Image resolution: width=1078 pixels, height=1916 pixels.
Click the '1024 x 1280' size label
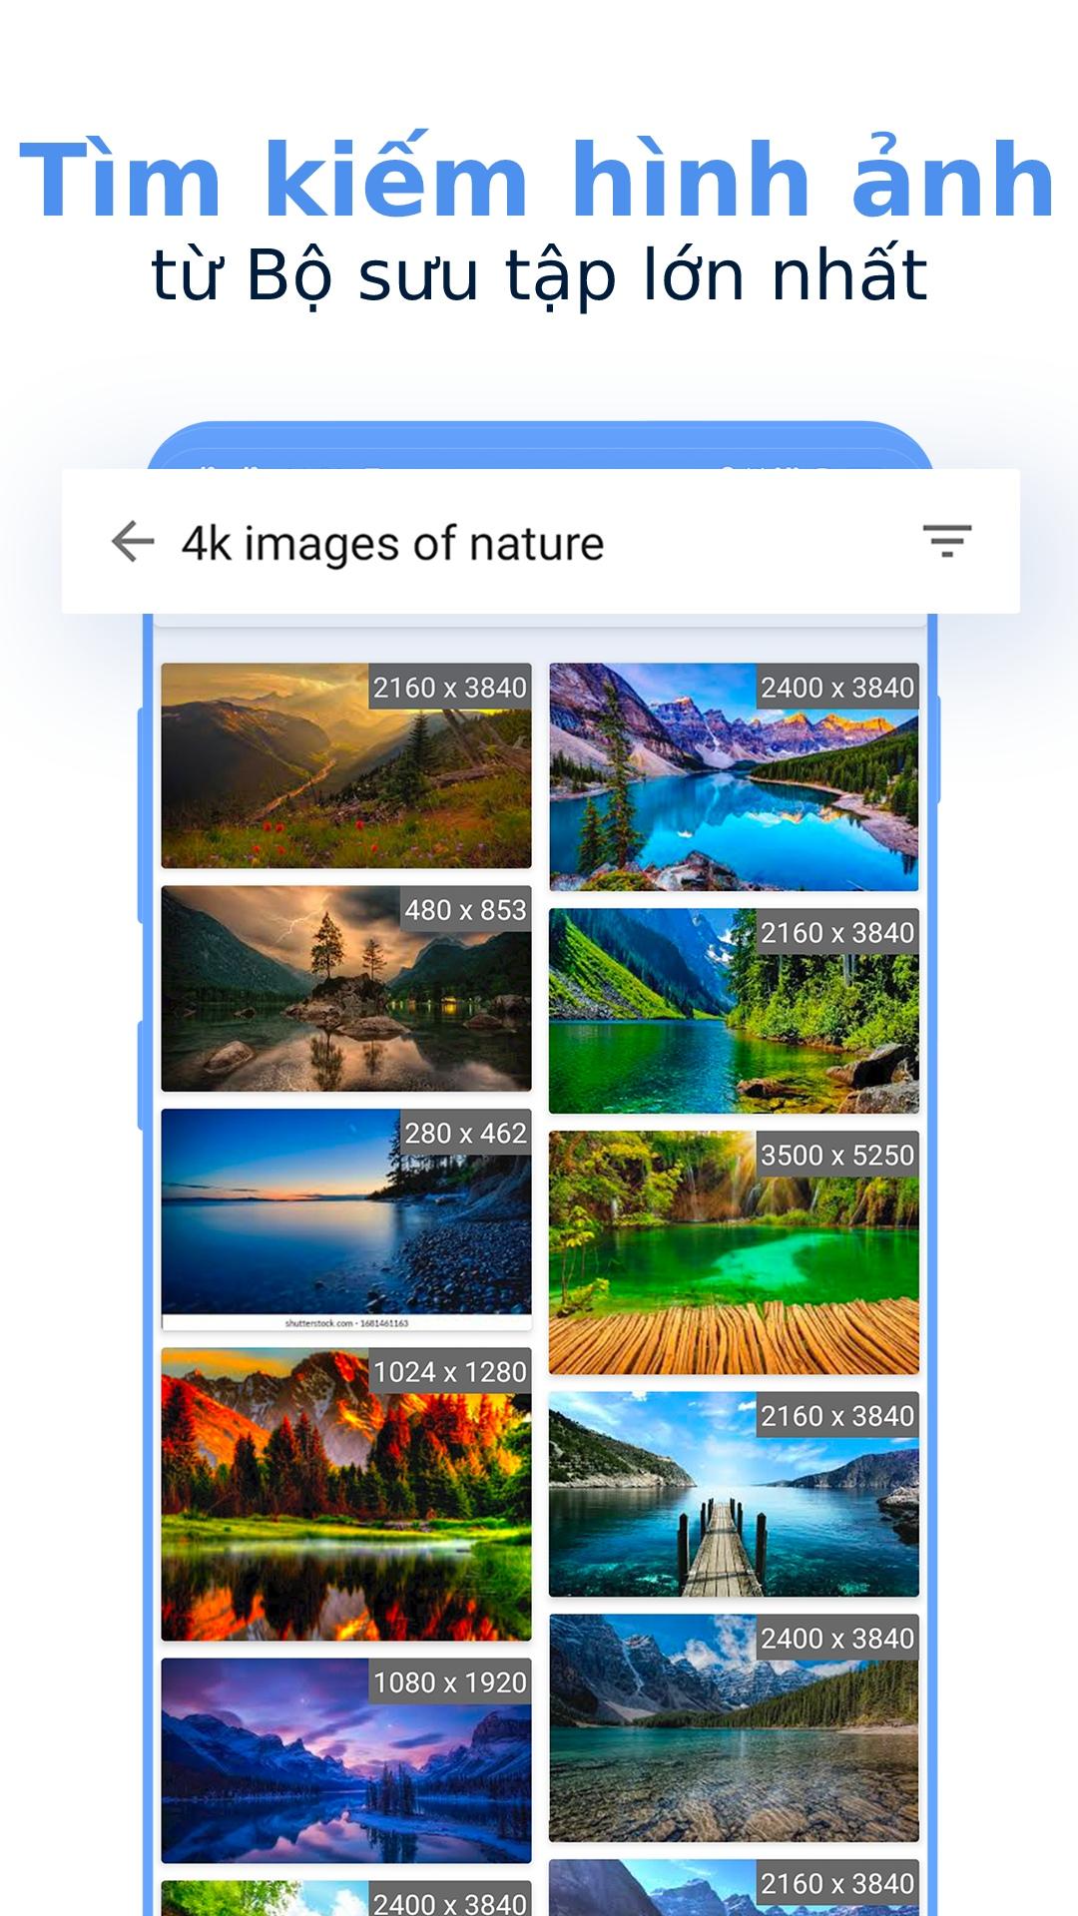click(x=449, y=1372)
